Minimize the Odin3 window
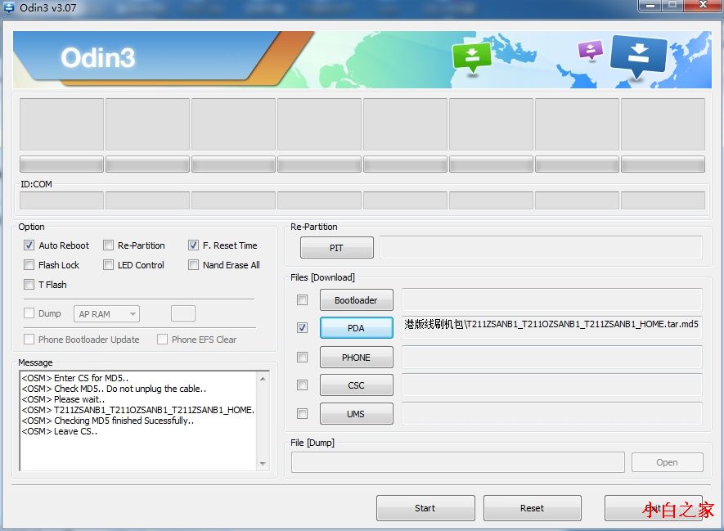This screenshot has height=531, width=724. [650, 6]
